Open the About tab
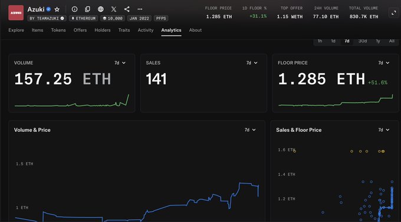 pyautogui.click(x=195, y=30)
